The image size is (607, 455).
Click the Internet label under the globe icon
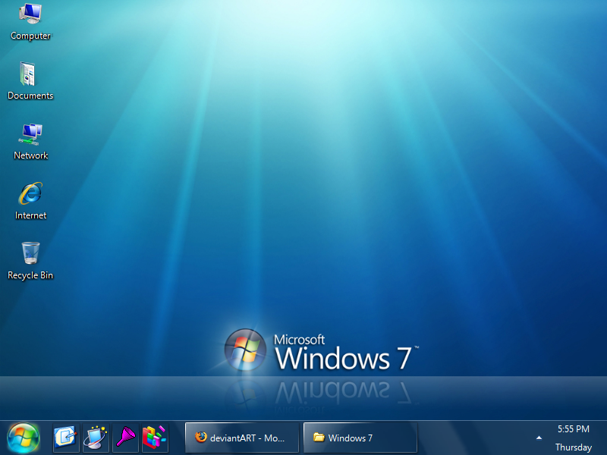(x=30, y=215)
